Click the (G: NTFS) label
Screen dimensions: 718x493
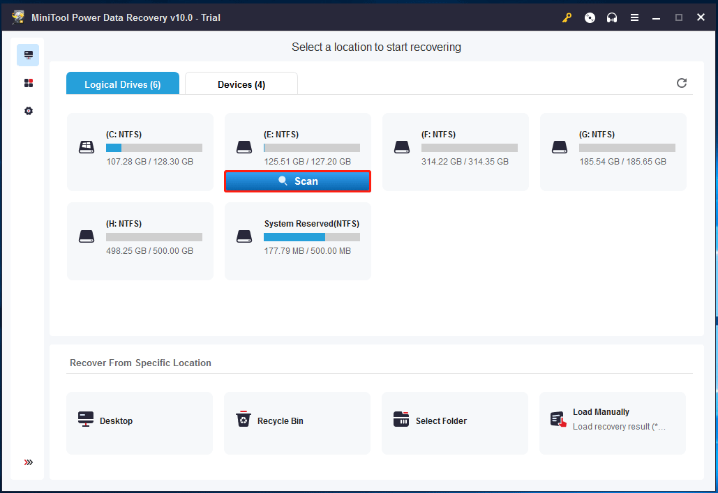(597, 135)
